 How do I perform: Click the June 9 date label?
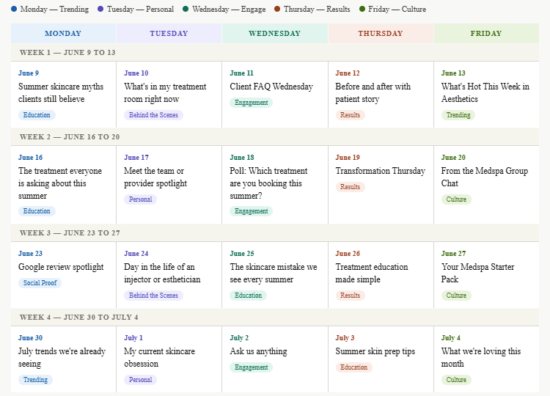click(x=29, y=73)
